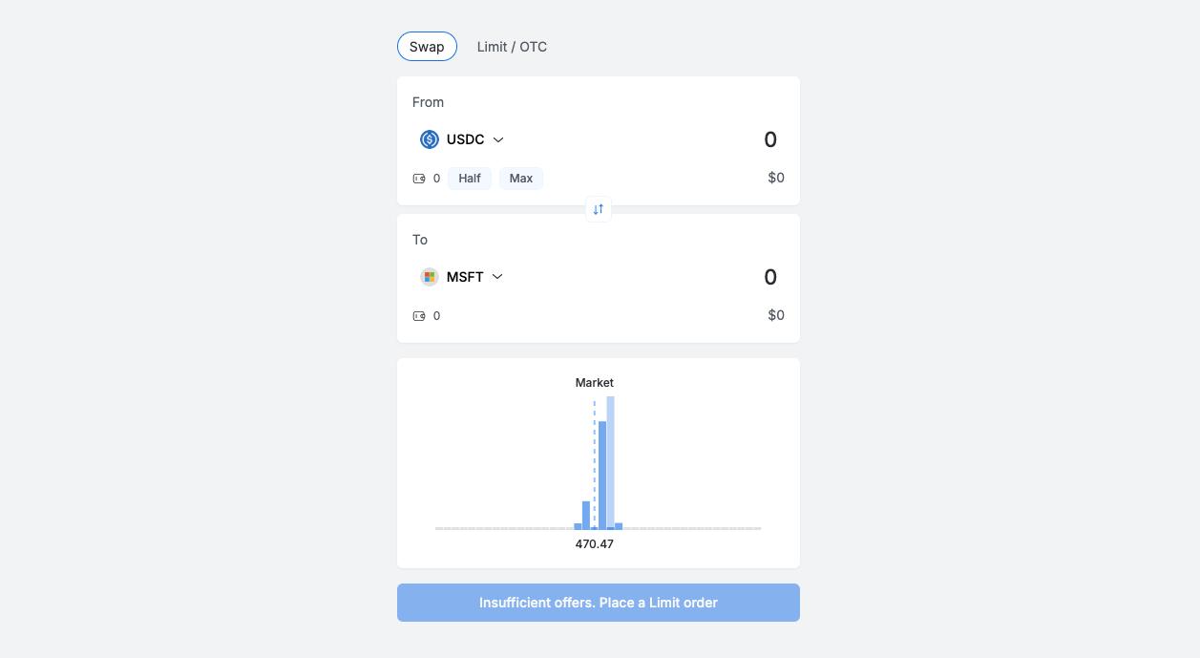The image size is (1200, 658).
Task: Click the 470.47 price label
Action: 594,544
